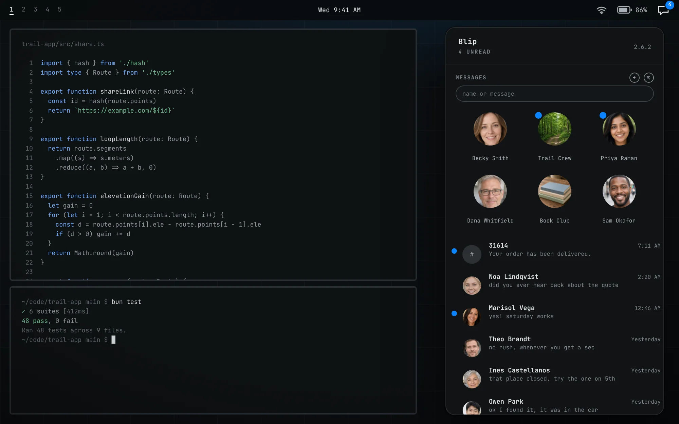Screen dimensions: 679x424
Task: Click the pop-out arrow icon in Messages
Action: point(648,78)
